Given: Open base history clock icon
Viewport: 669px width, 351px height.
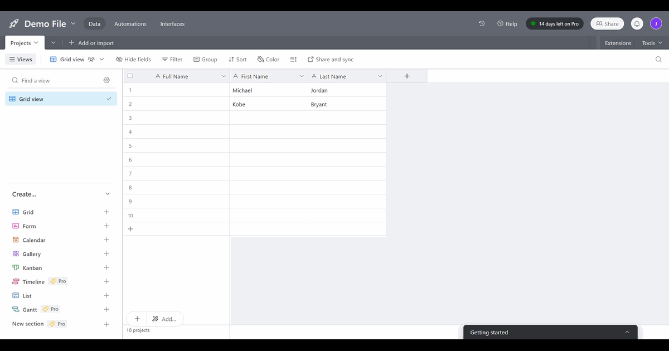Looking at the screenshot, I should coord(482,23).
